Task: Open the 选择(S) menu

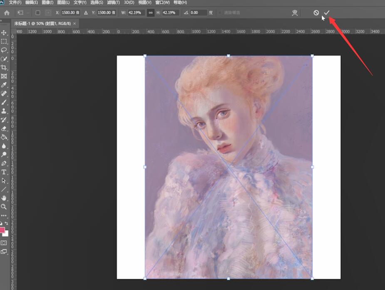Action: coord(97,2)
